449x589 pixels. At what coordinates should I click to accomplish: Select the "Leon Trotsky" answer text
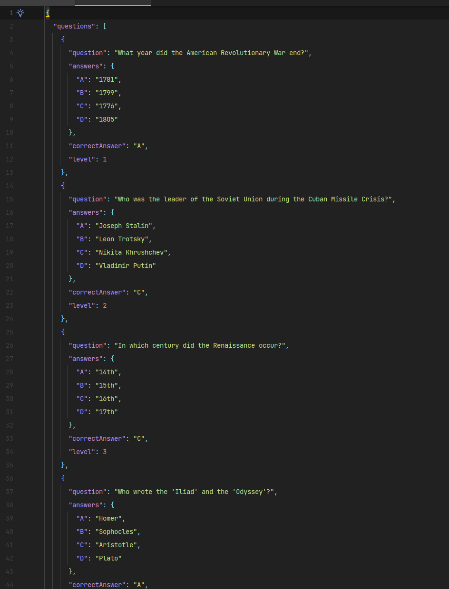(122, 239)
